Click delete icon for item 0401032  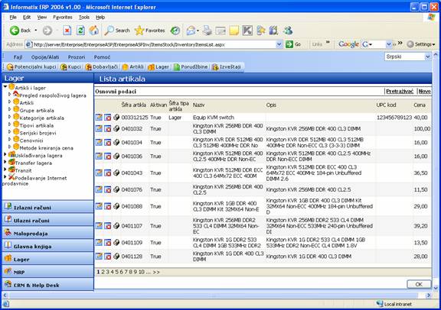click(x=107, y=129)
